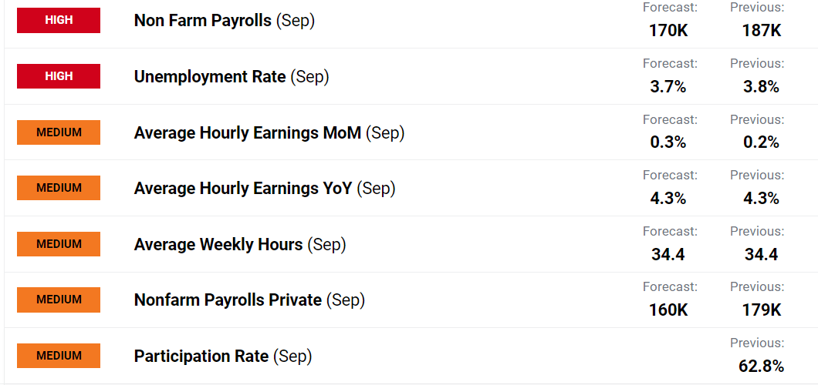This screenshot has height=385, width=818.
Task: Select the Nonfarm Payrolls Private event title
Action: coord(248,300)
